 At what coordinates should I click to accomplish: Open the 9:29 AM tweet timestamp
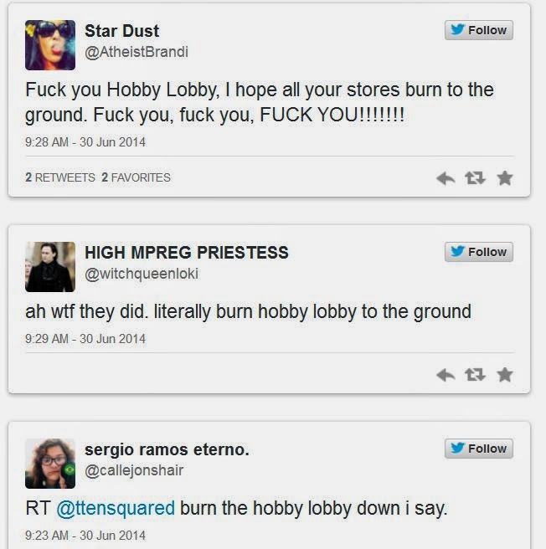click(x=85, y=339)
